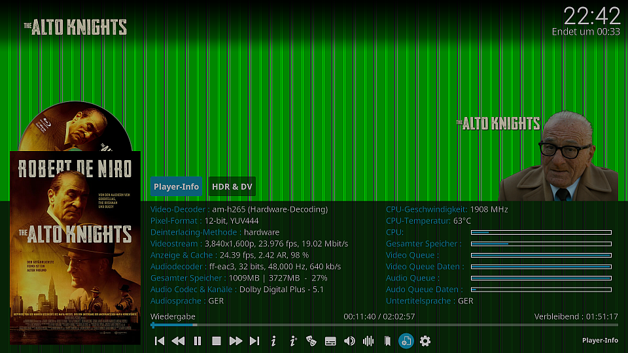Click the Gesamter Speicher usage bar
The width and height of the screenshot is (628, 353).
pyautogui.click(x=541, y=244)
